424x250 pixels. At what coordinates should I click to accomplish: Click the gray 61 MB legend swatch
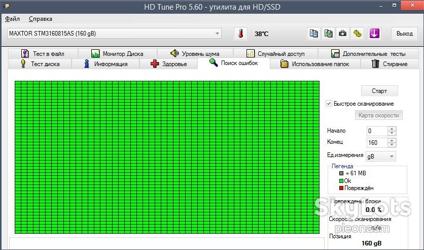[341, 173]
